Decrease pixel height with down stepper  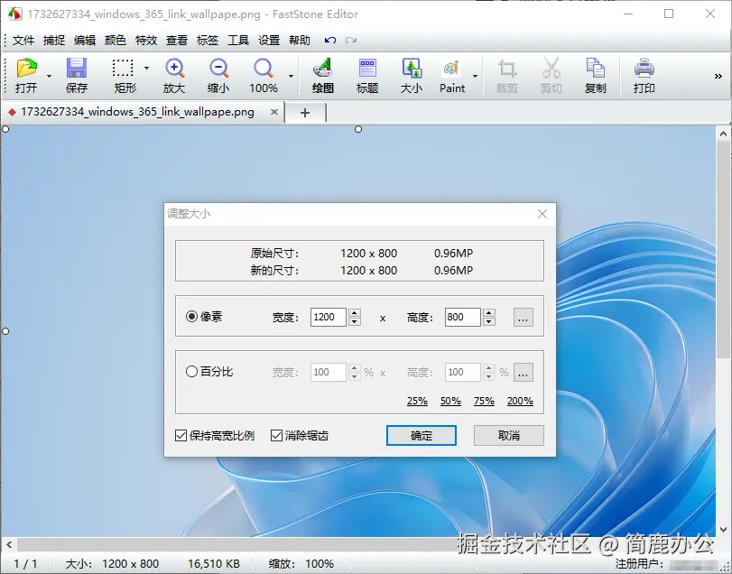coord(489,321)
